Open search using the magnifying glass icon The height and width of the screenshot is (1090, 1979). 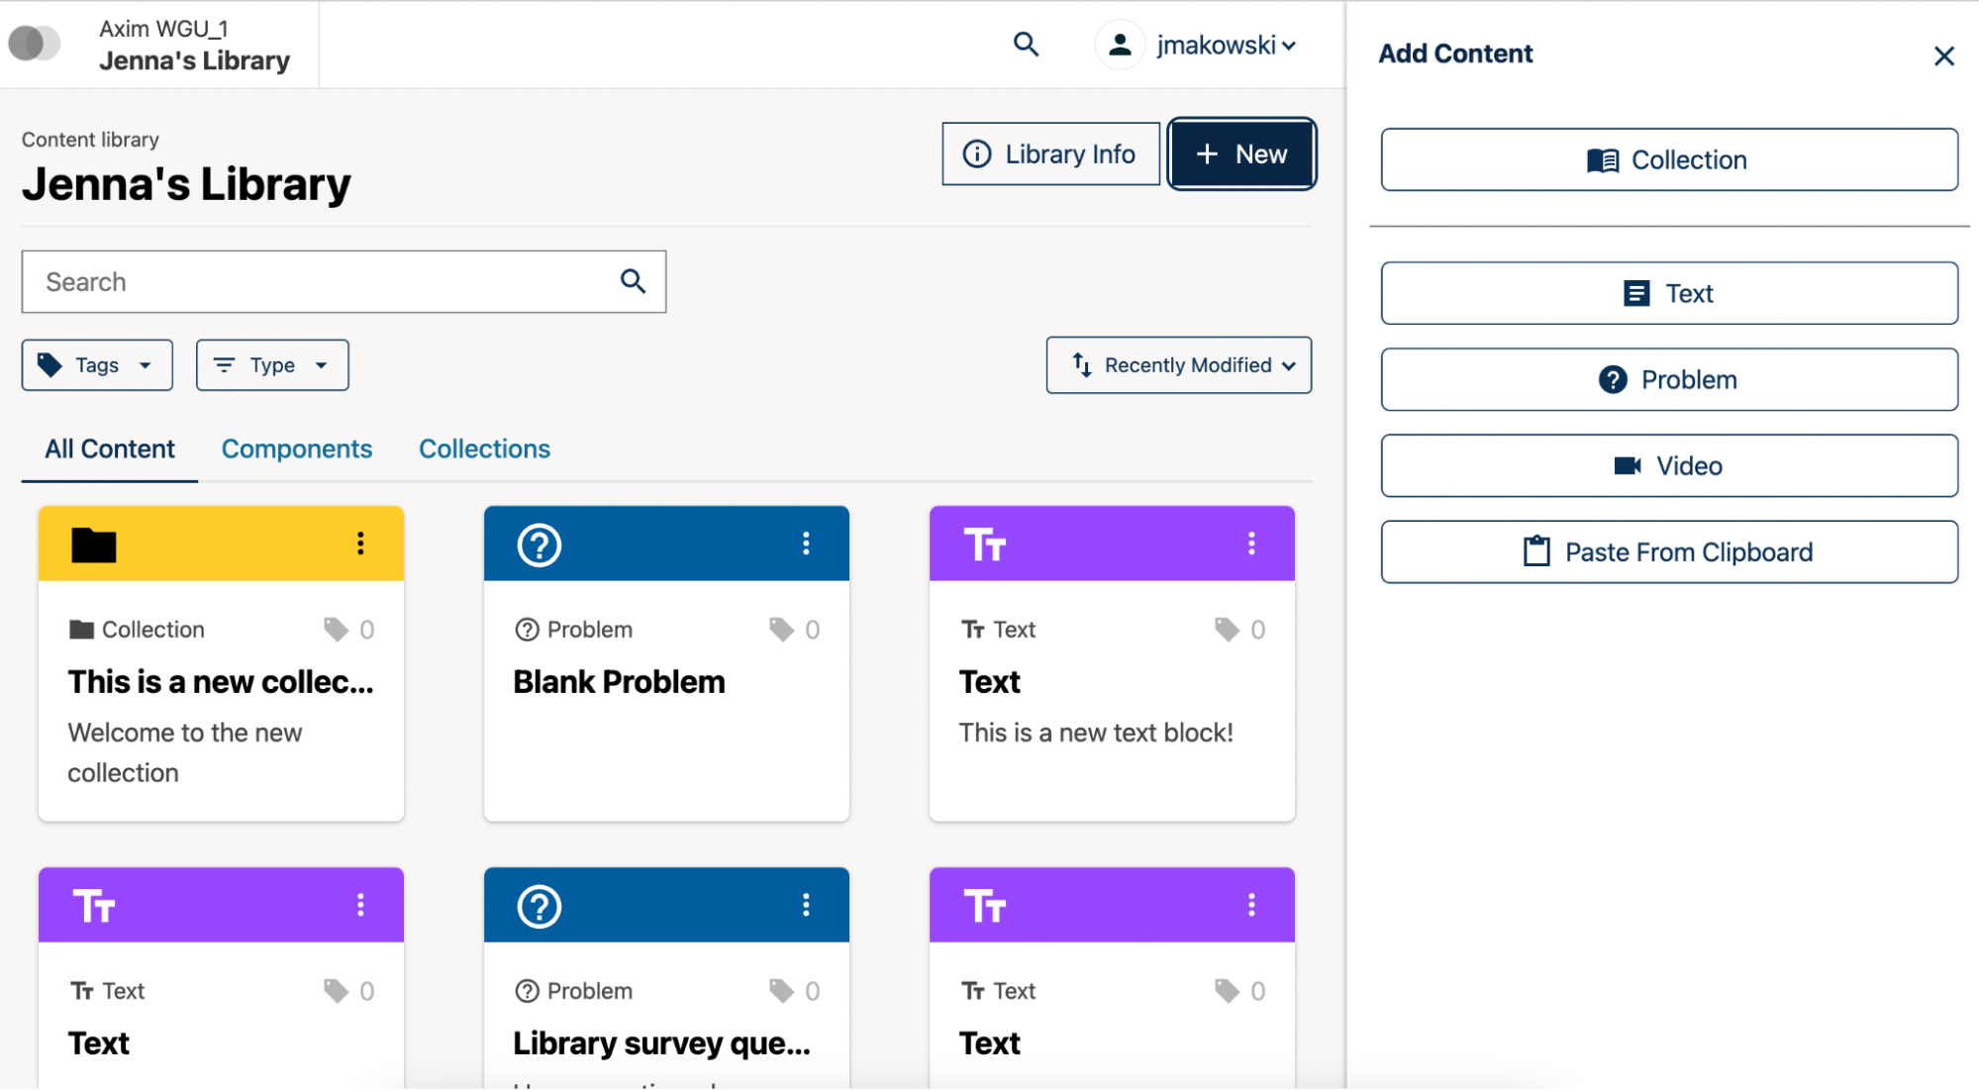pos(1026,45)
